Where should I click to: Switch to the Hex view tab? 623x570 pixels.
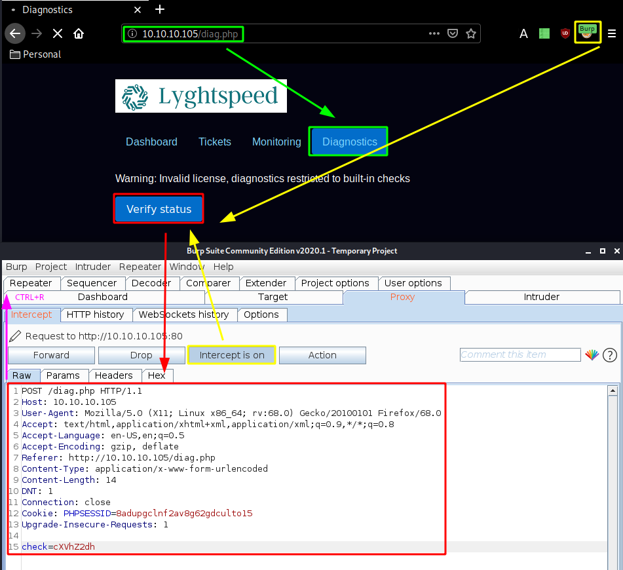(x=157, y=375)
